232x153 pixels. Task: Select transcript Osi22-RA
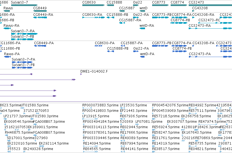(x=136, y=17)
